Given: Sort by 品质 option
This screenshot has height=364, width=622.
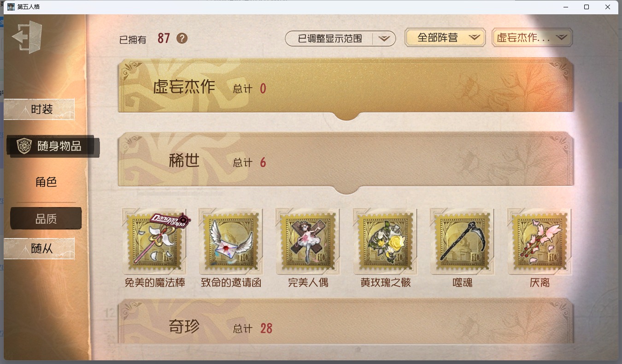Looking at the screenshot, I should pyautogui.click(x=46, y=219).
